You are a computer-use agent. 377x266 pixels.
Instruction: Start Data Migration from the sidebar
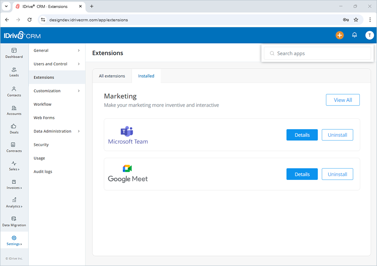(14, 222)
